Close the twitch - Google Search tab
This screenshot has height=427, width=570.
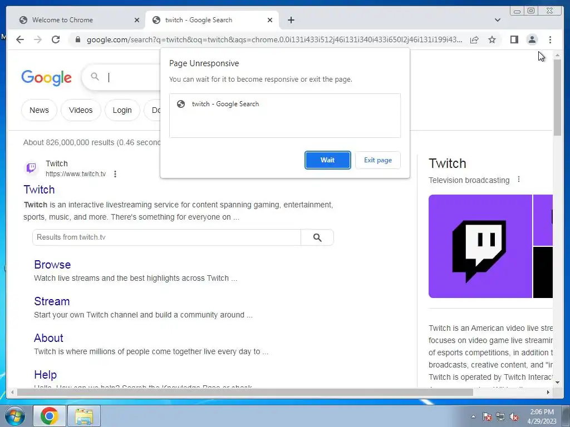(x=270, y=20)
